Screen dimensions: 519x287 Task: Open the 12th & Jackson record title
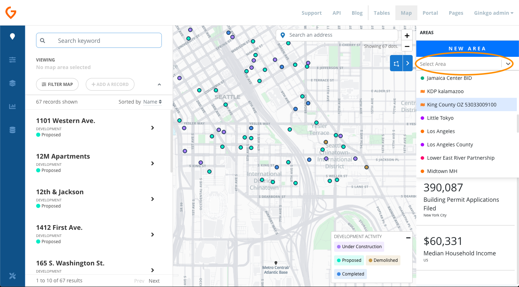(x=60, y=192)
